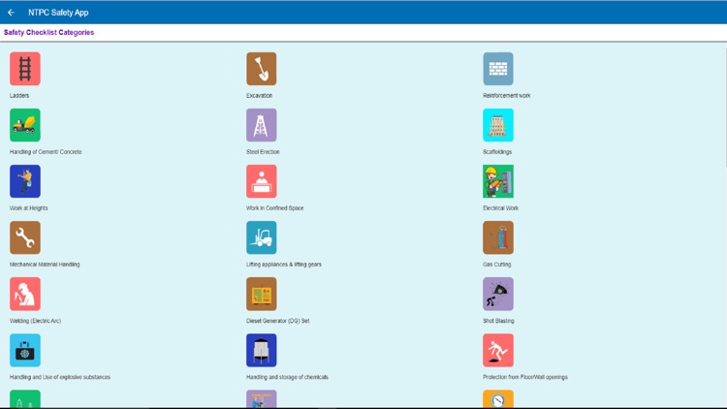727x409 pixels.
Task: Click the Scaffoldings label
Action: click(x=497, y=152)
